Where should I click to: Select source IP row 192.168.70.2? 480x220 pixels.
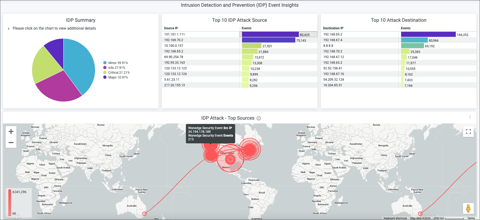(174, 40)
